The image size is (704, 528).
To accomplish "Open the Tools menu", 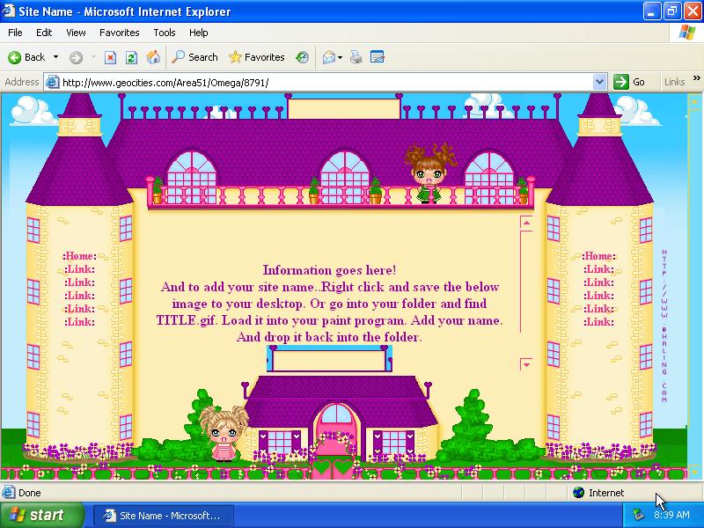I will pos(165,33).
